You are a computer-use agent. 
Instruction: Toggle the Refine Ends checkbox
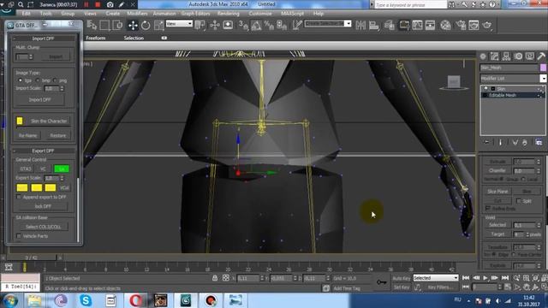tap(487, 208)
